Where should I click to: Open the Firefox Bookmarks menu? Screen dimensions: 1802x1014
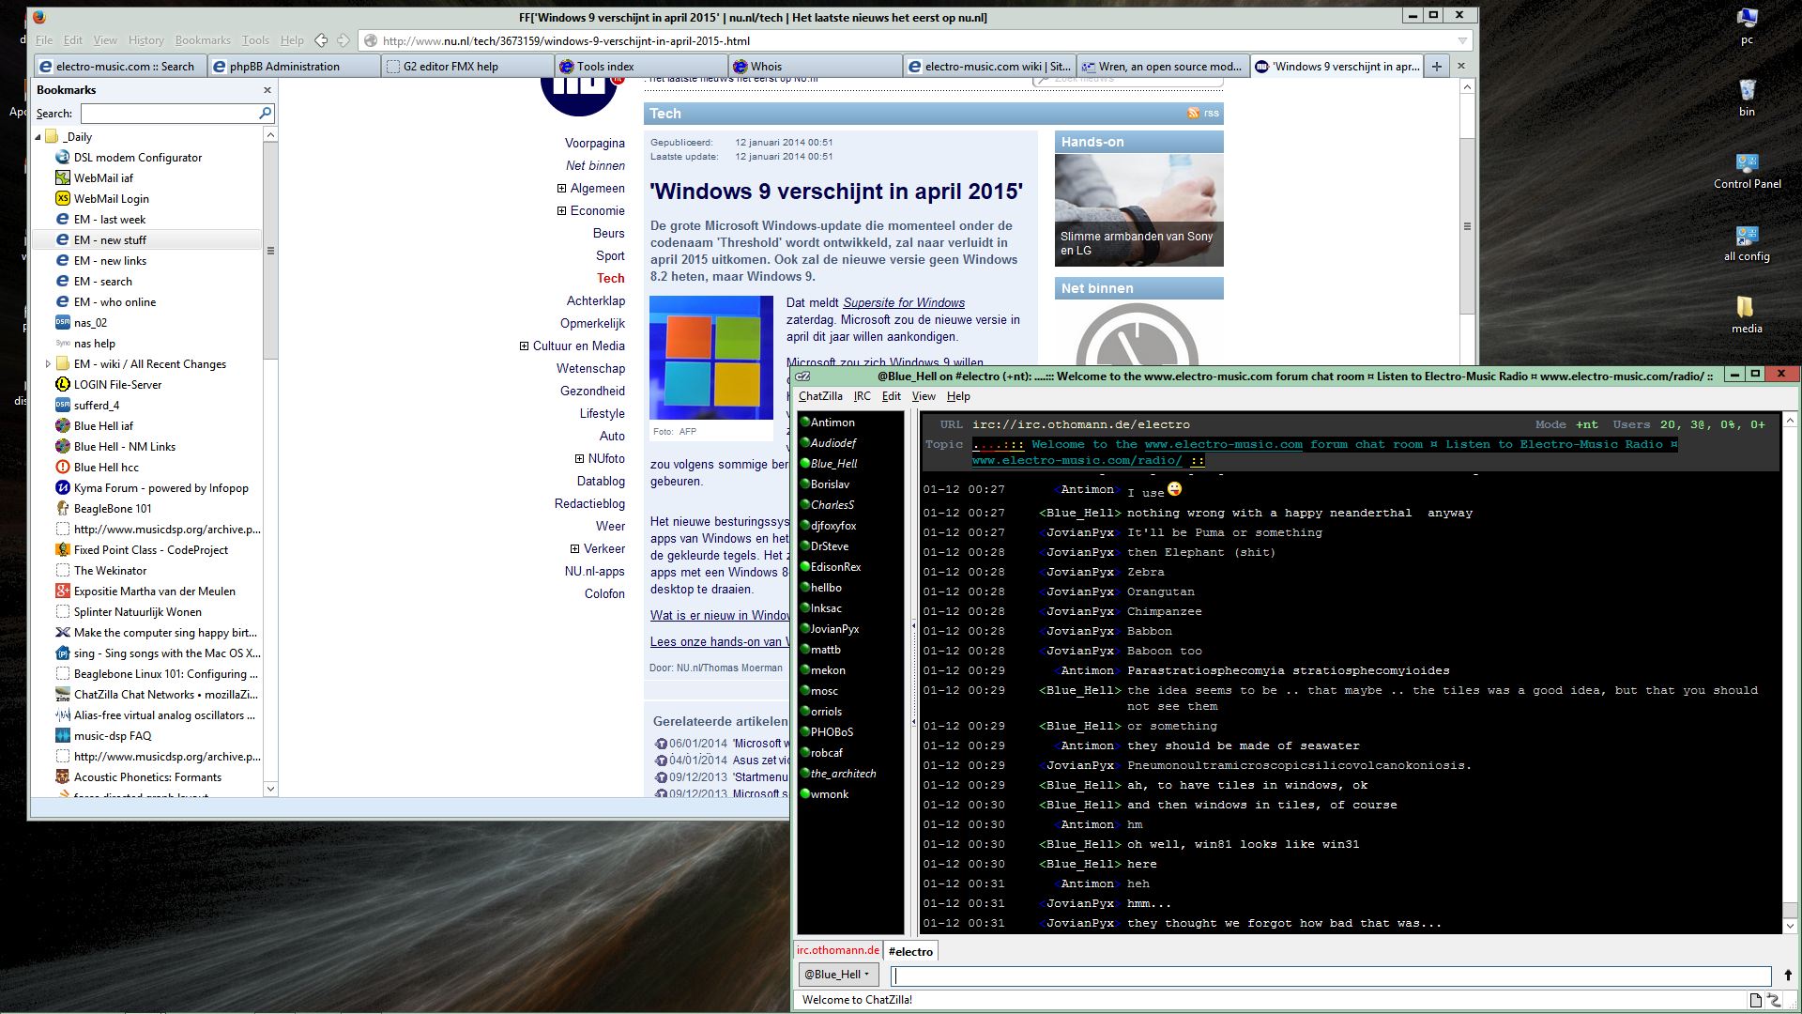click(x=203, y=40)
